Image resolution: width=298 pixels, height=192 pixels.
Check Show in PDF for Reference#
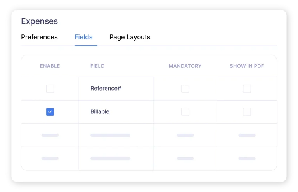(247, 89)
